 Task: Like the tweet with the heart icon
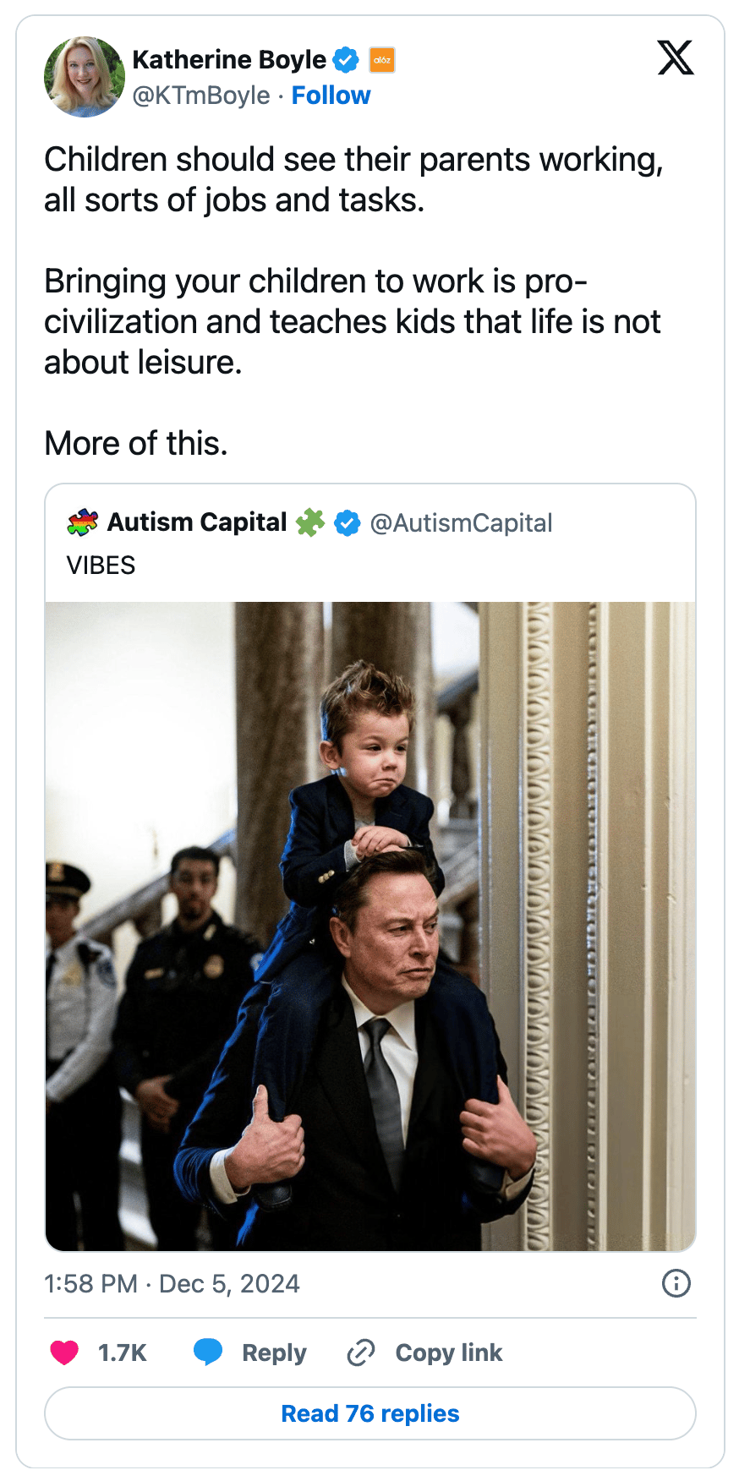[x=64, y=1353]
